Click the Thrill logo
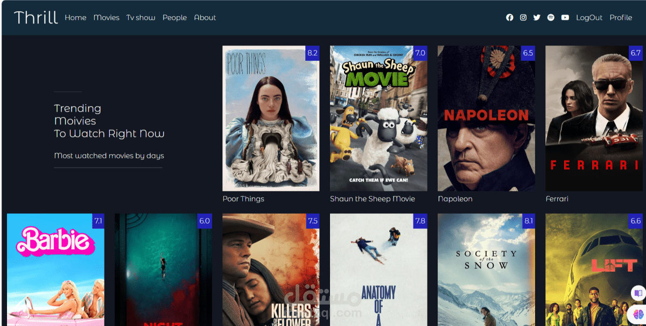The width and height of the screenshot is (646, 326). tap(36, 18)
